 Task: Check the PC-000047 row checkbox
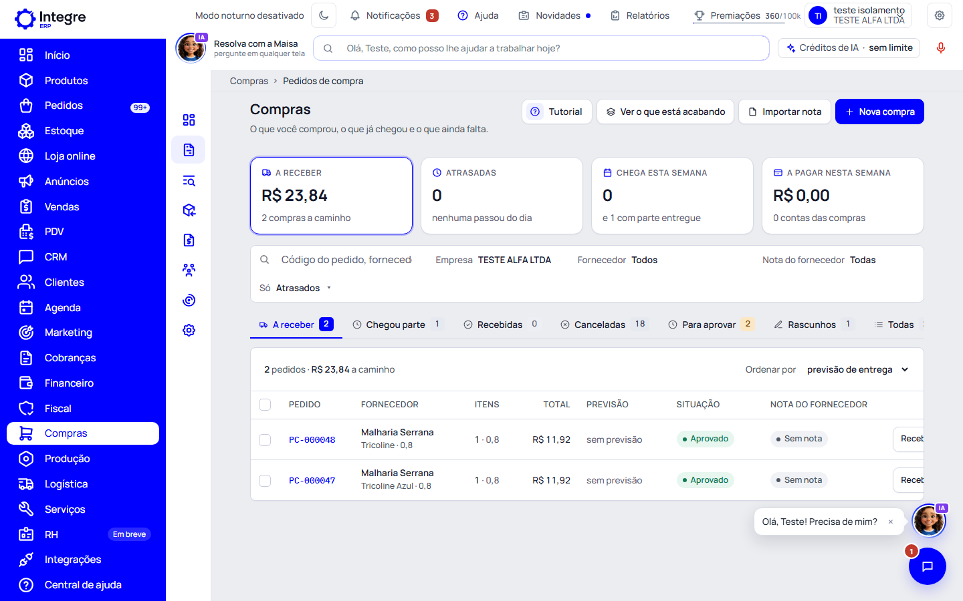pyautogui.click(x=265, y=481)
